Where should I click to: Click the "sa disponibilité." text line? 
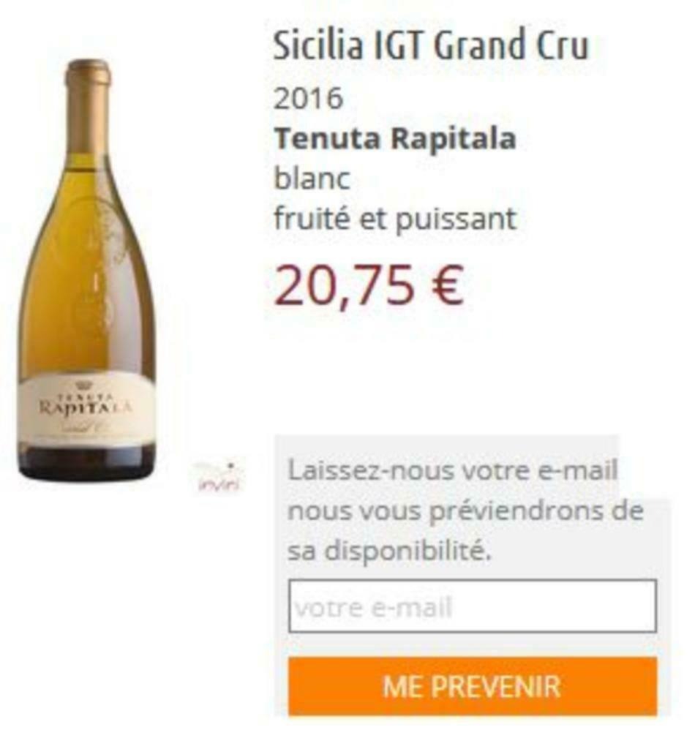(x=389, y=552)
